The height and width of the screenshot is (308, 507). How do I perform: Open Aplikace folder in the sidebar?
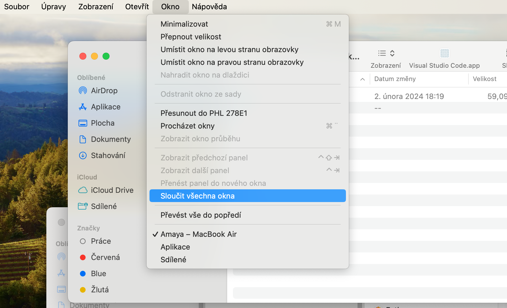[106, 107]
